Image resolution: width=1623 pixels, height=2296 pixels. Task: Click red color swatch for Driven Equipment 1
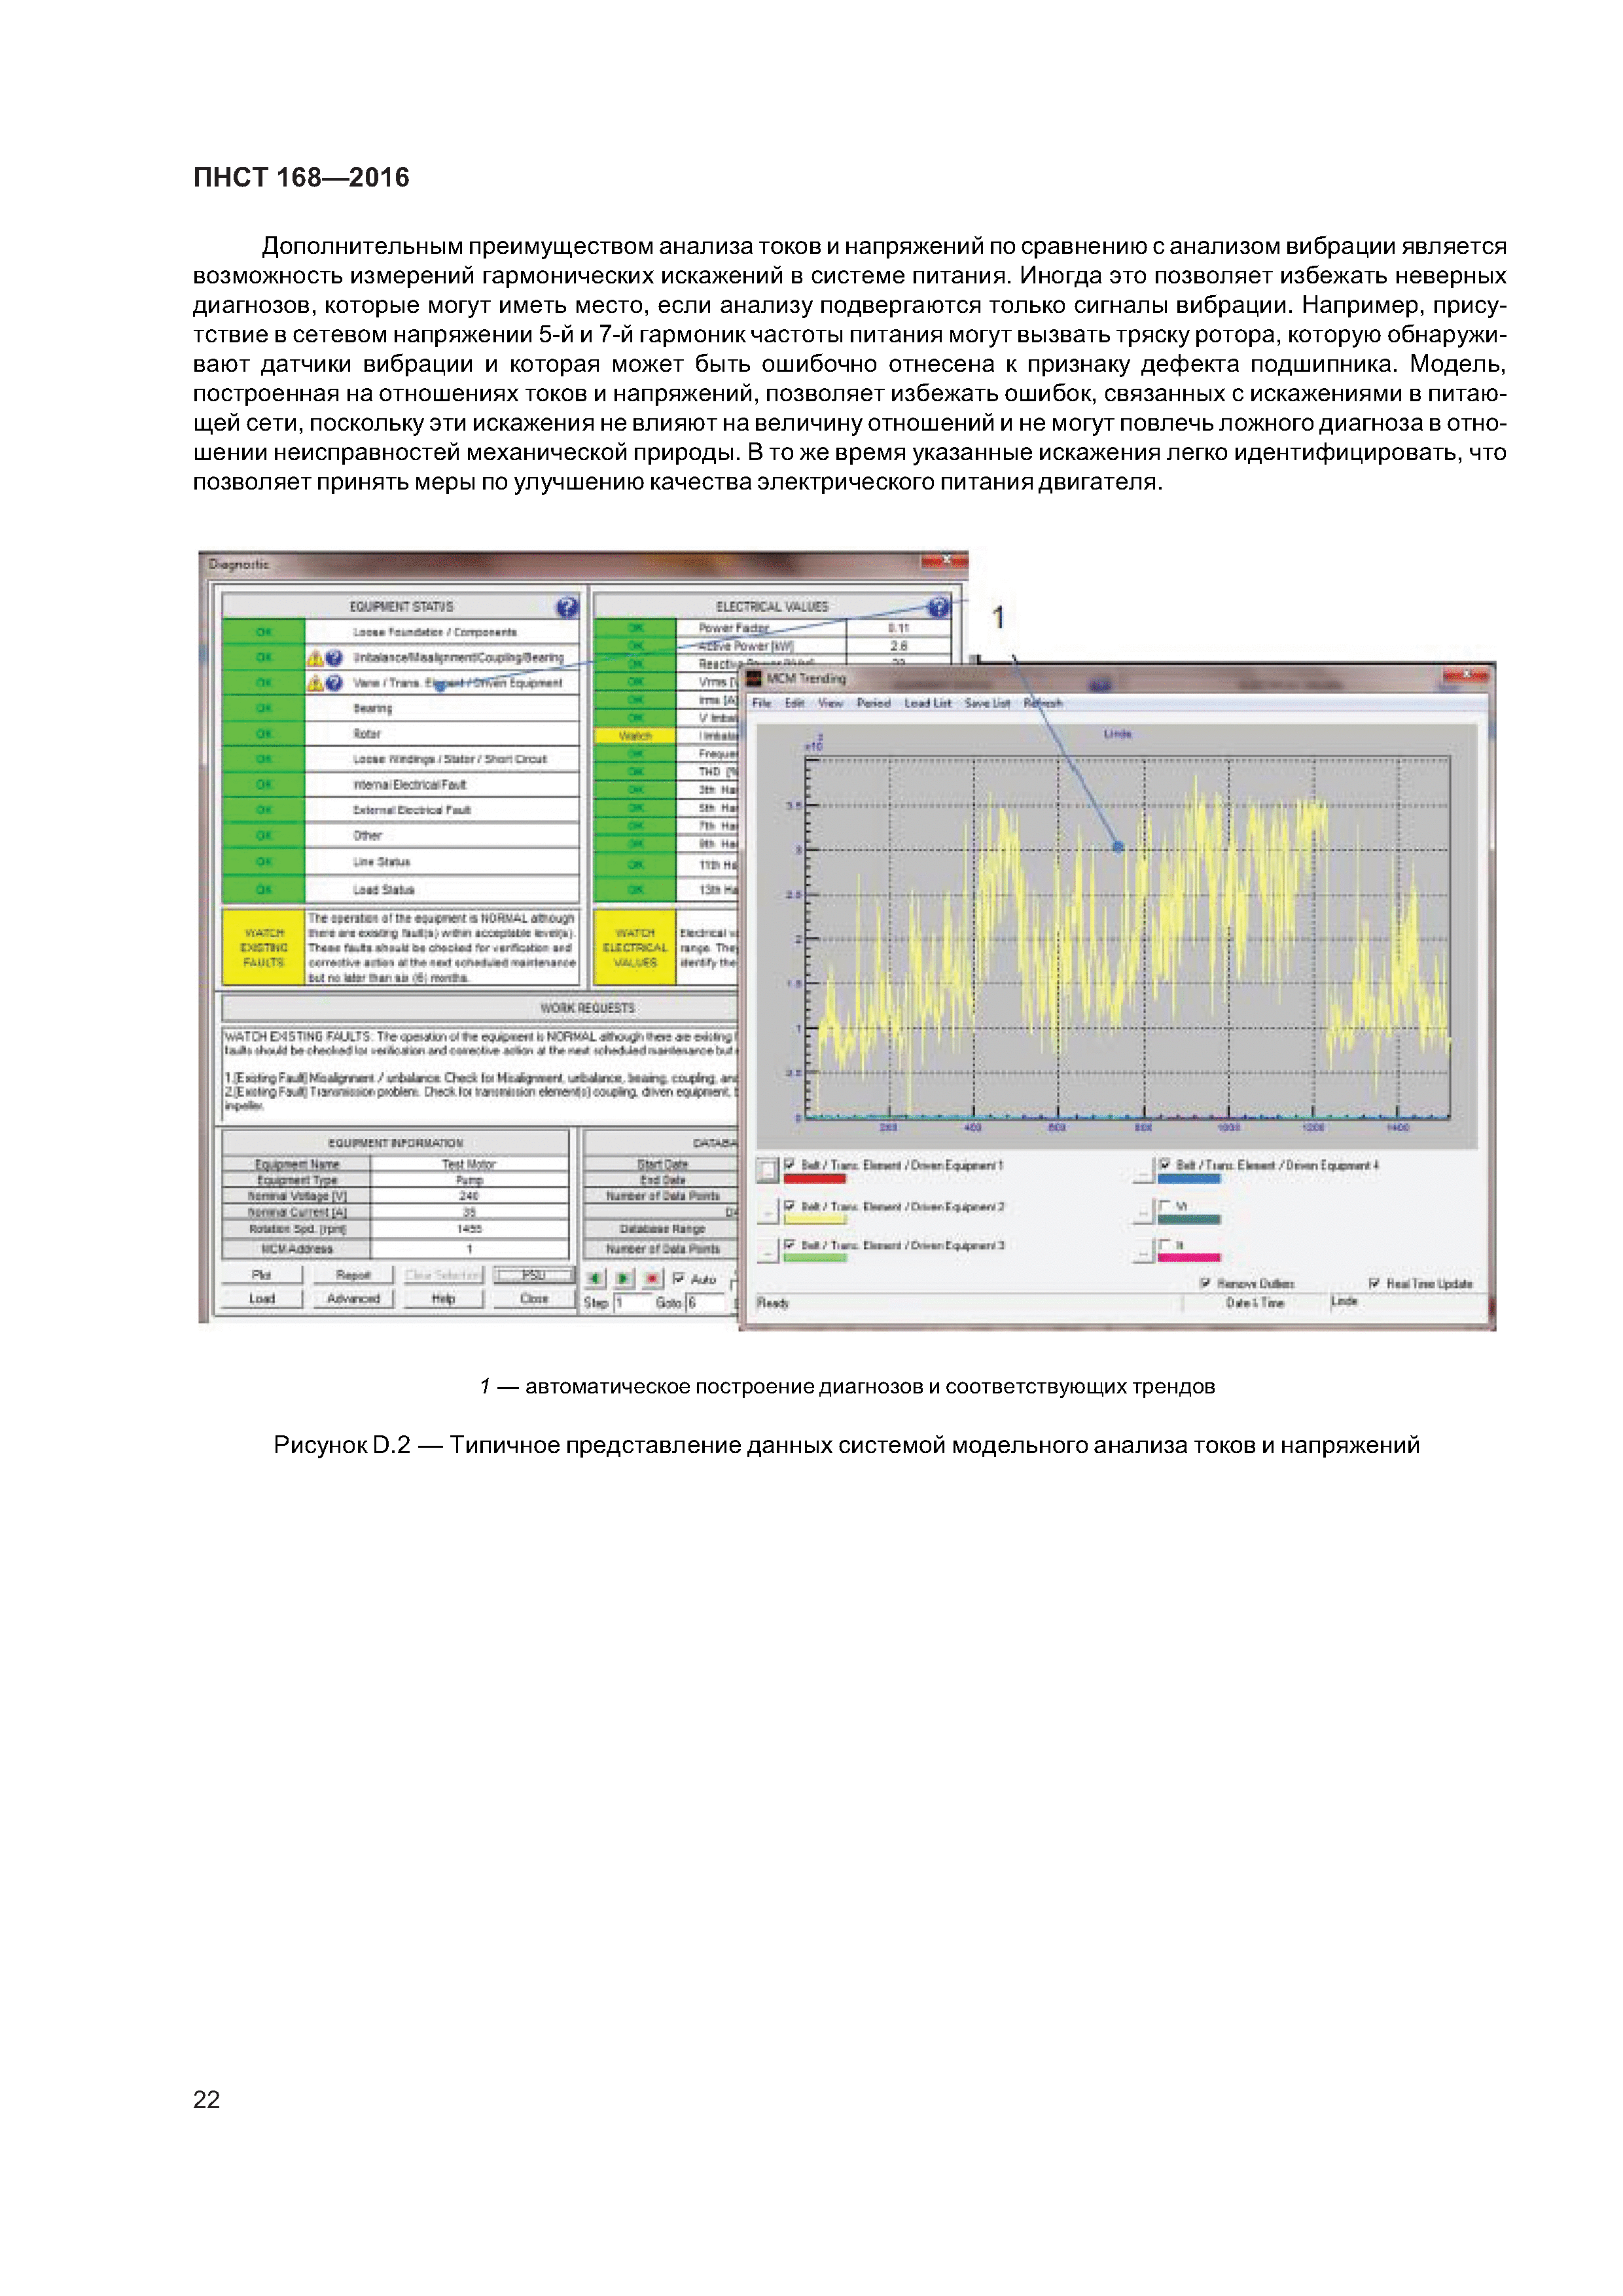[815, 1179]
